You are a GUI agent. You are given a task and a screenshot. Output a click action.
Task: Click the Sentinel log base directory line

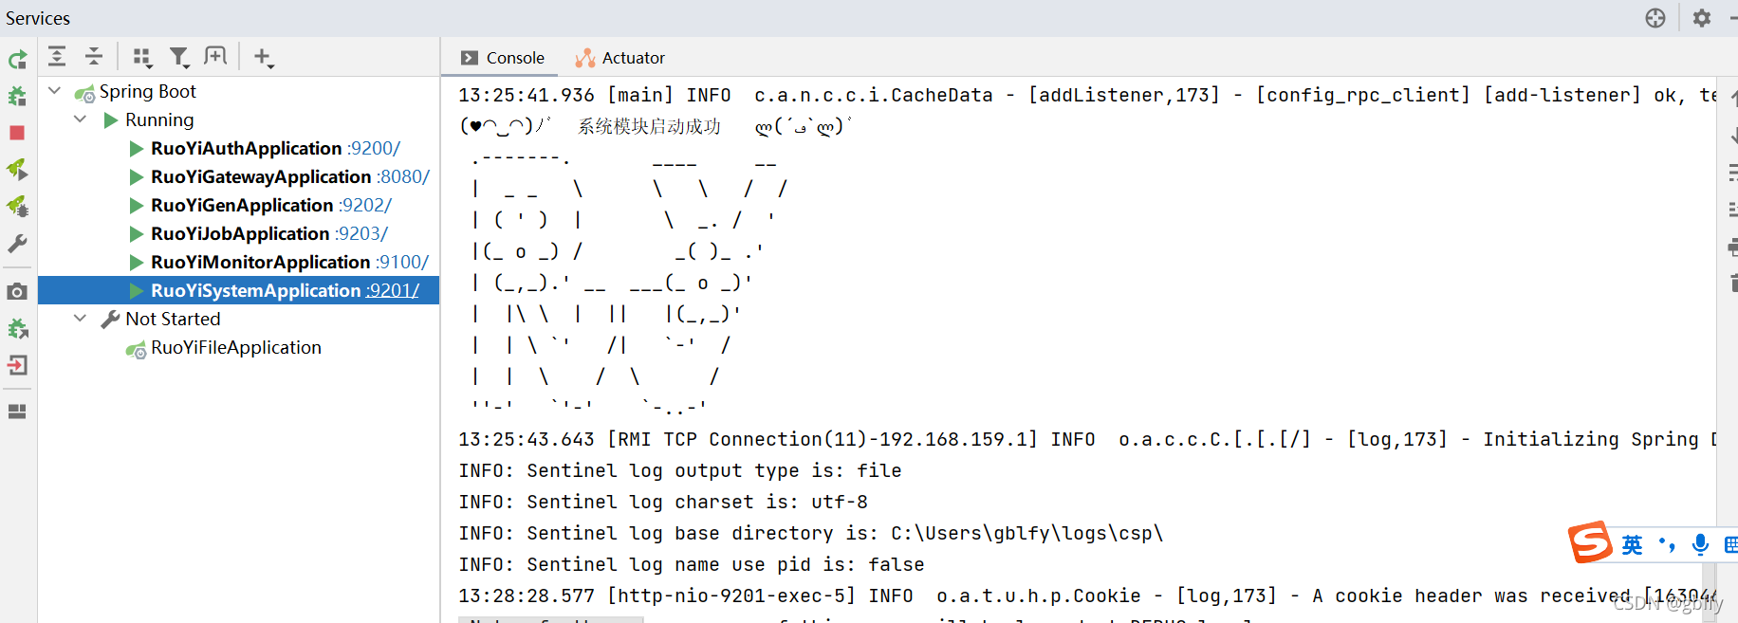pos(811,533)
